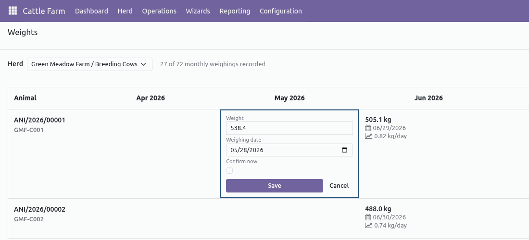Click the 06/29/2026 date text
The height and width of the screenshot is (240, 529).
pyautogui.click(x=390, y=128)
